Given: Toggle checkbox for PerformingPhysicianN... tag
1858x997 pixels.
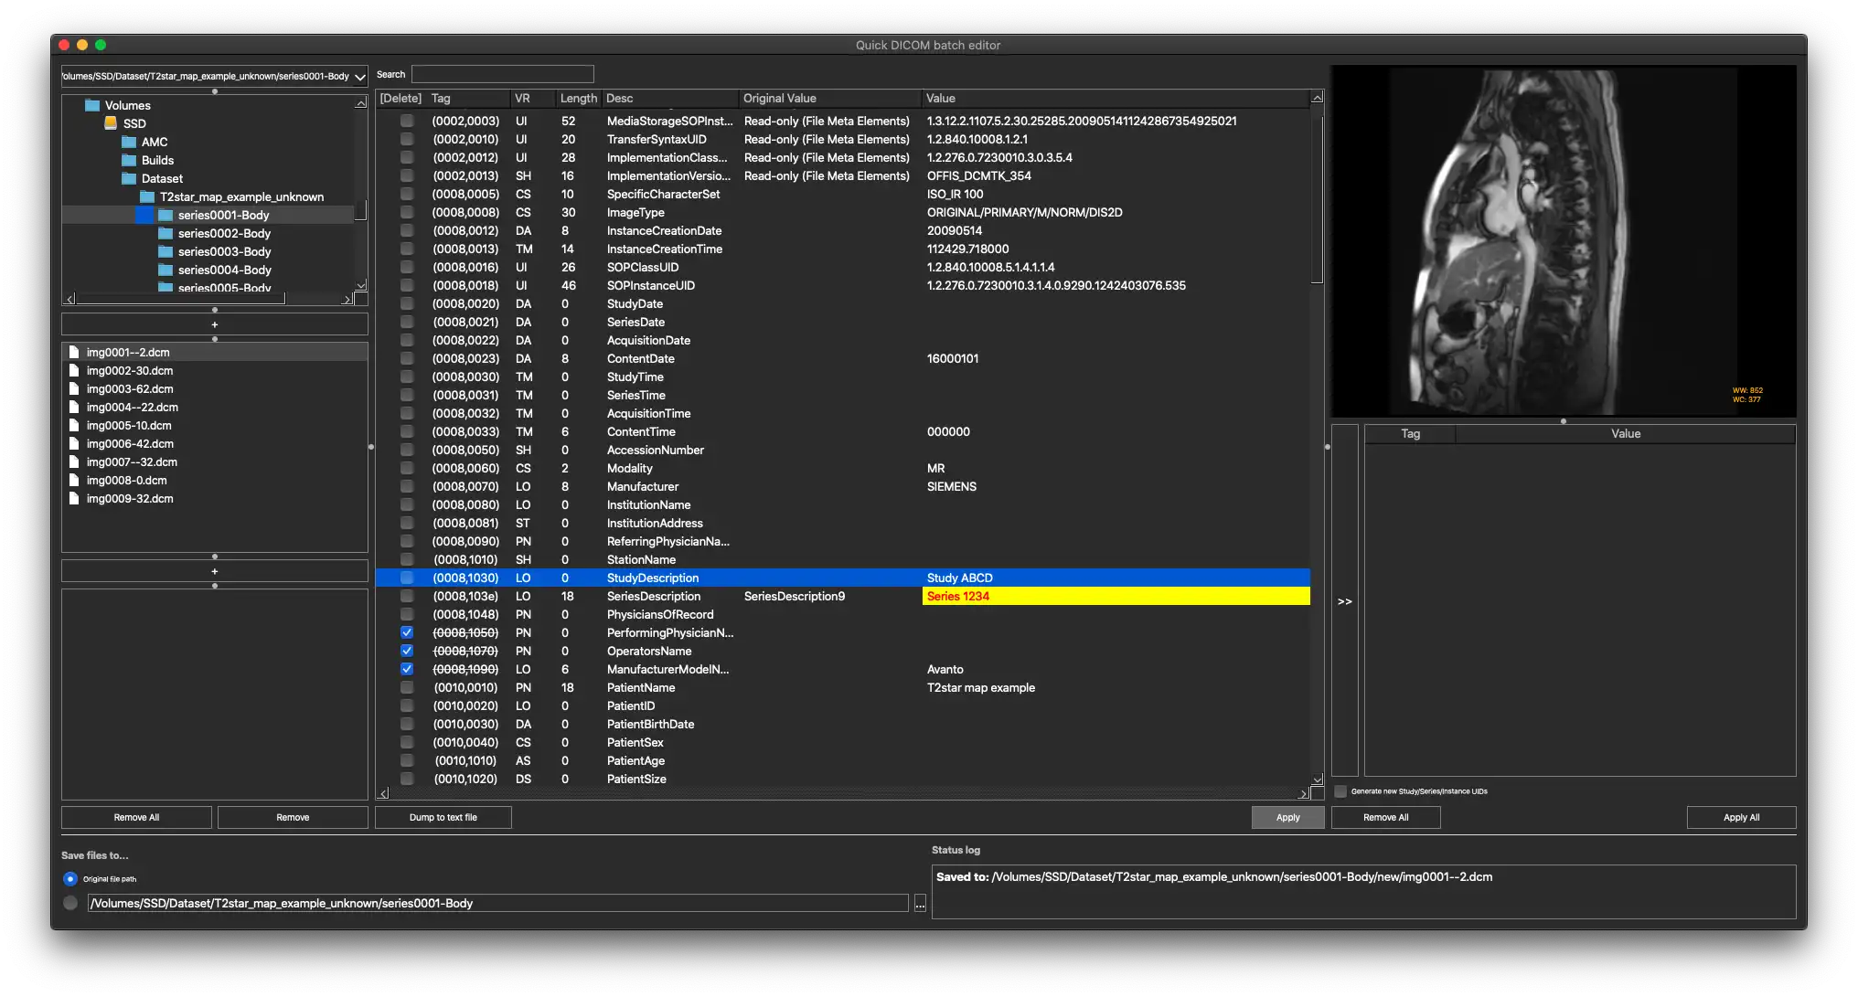Looking at the screenshot, I should click(407, 632).
